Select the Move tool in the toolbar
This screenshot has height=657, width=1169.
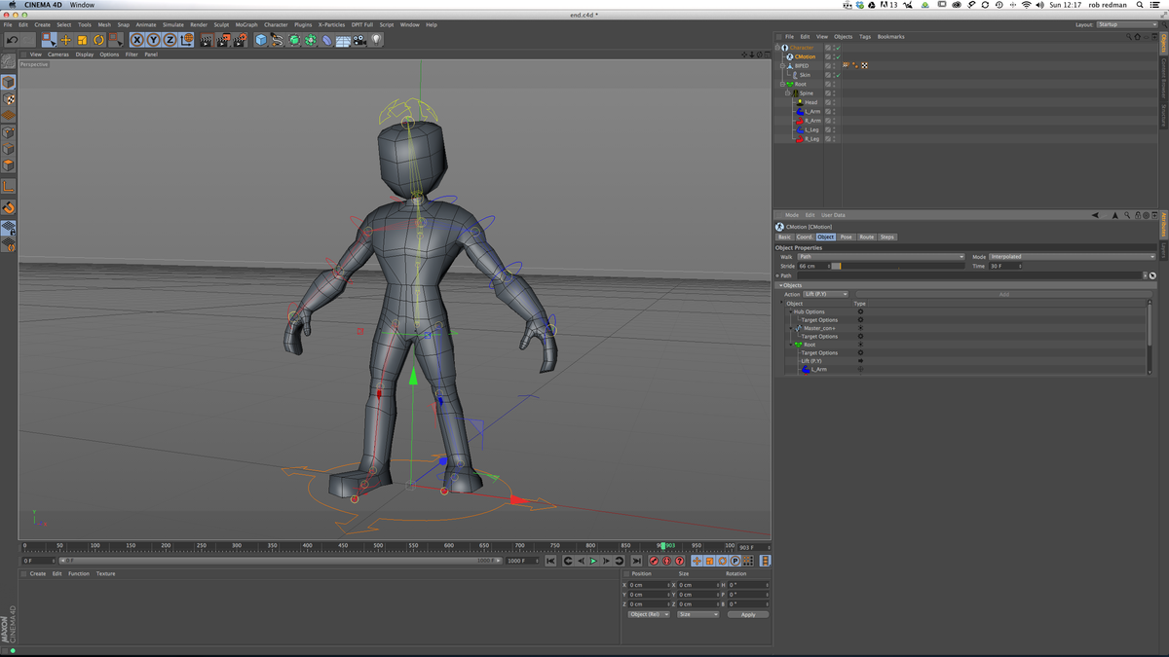tap(64, 39)
